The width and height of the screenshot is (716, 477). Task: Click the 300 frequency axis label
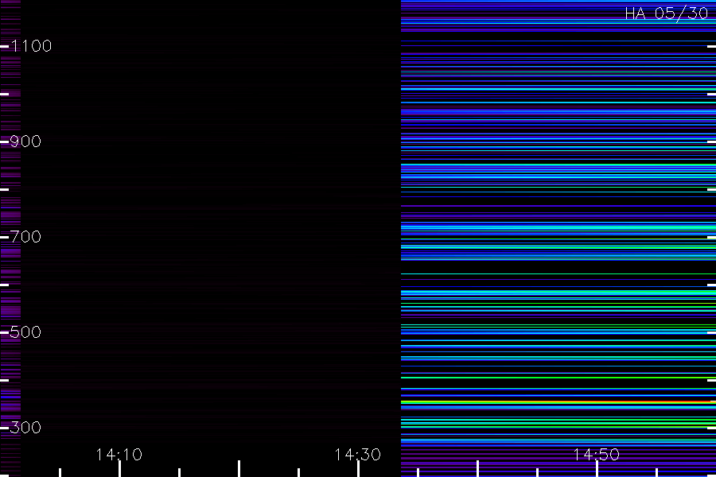pos(25,427)
